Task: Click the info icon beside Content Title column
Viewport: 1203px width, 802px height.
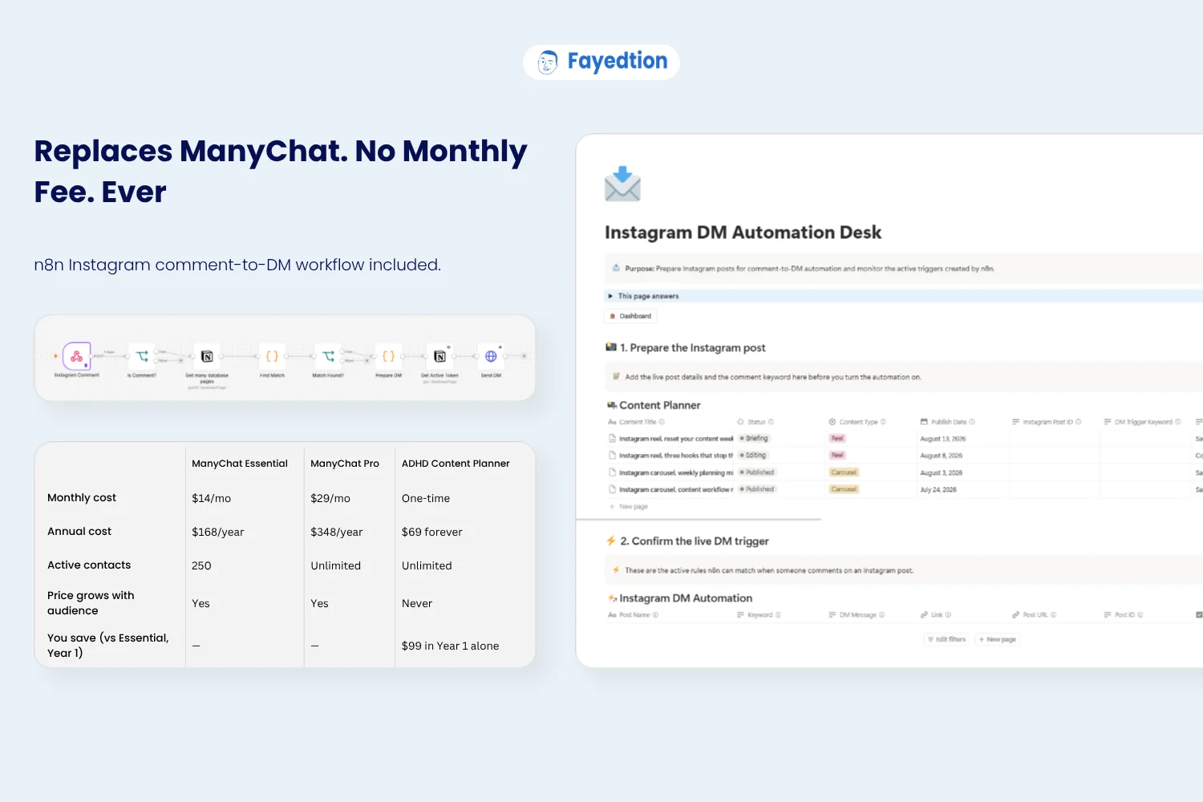Action: tap(662, 422)
